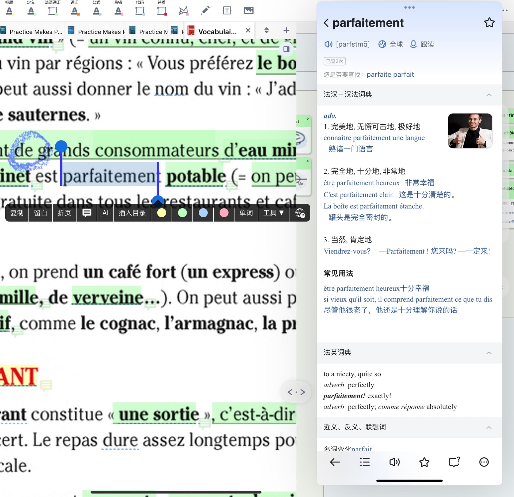Open 全球 global pronunciation
514x497 pixels.
(391, 44)
